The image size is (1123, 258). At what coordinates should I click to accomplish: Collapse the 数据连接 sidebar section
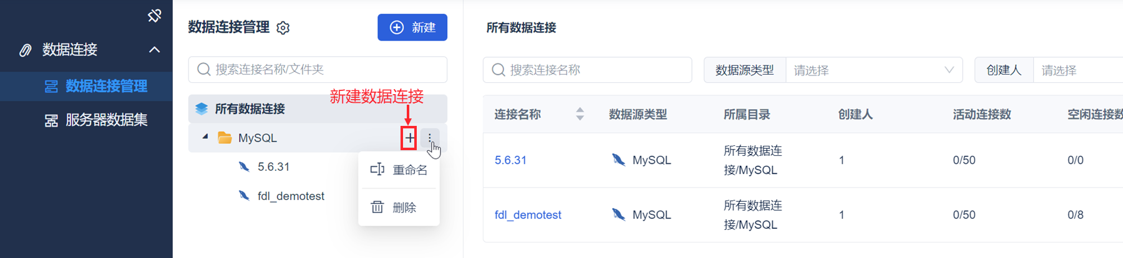coord(155,50)
